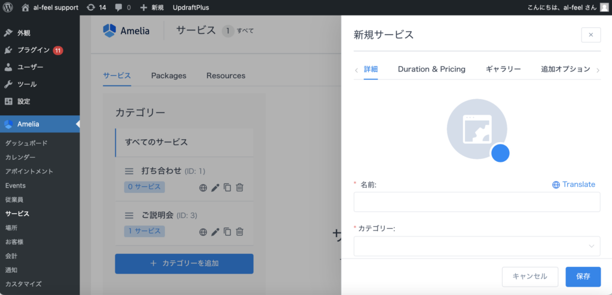
Task: Switch to the ギャラリー tab
Action: (x=503, y=69)
